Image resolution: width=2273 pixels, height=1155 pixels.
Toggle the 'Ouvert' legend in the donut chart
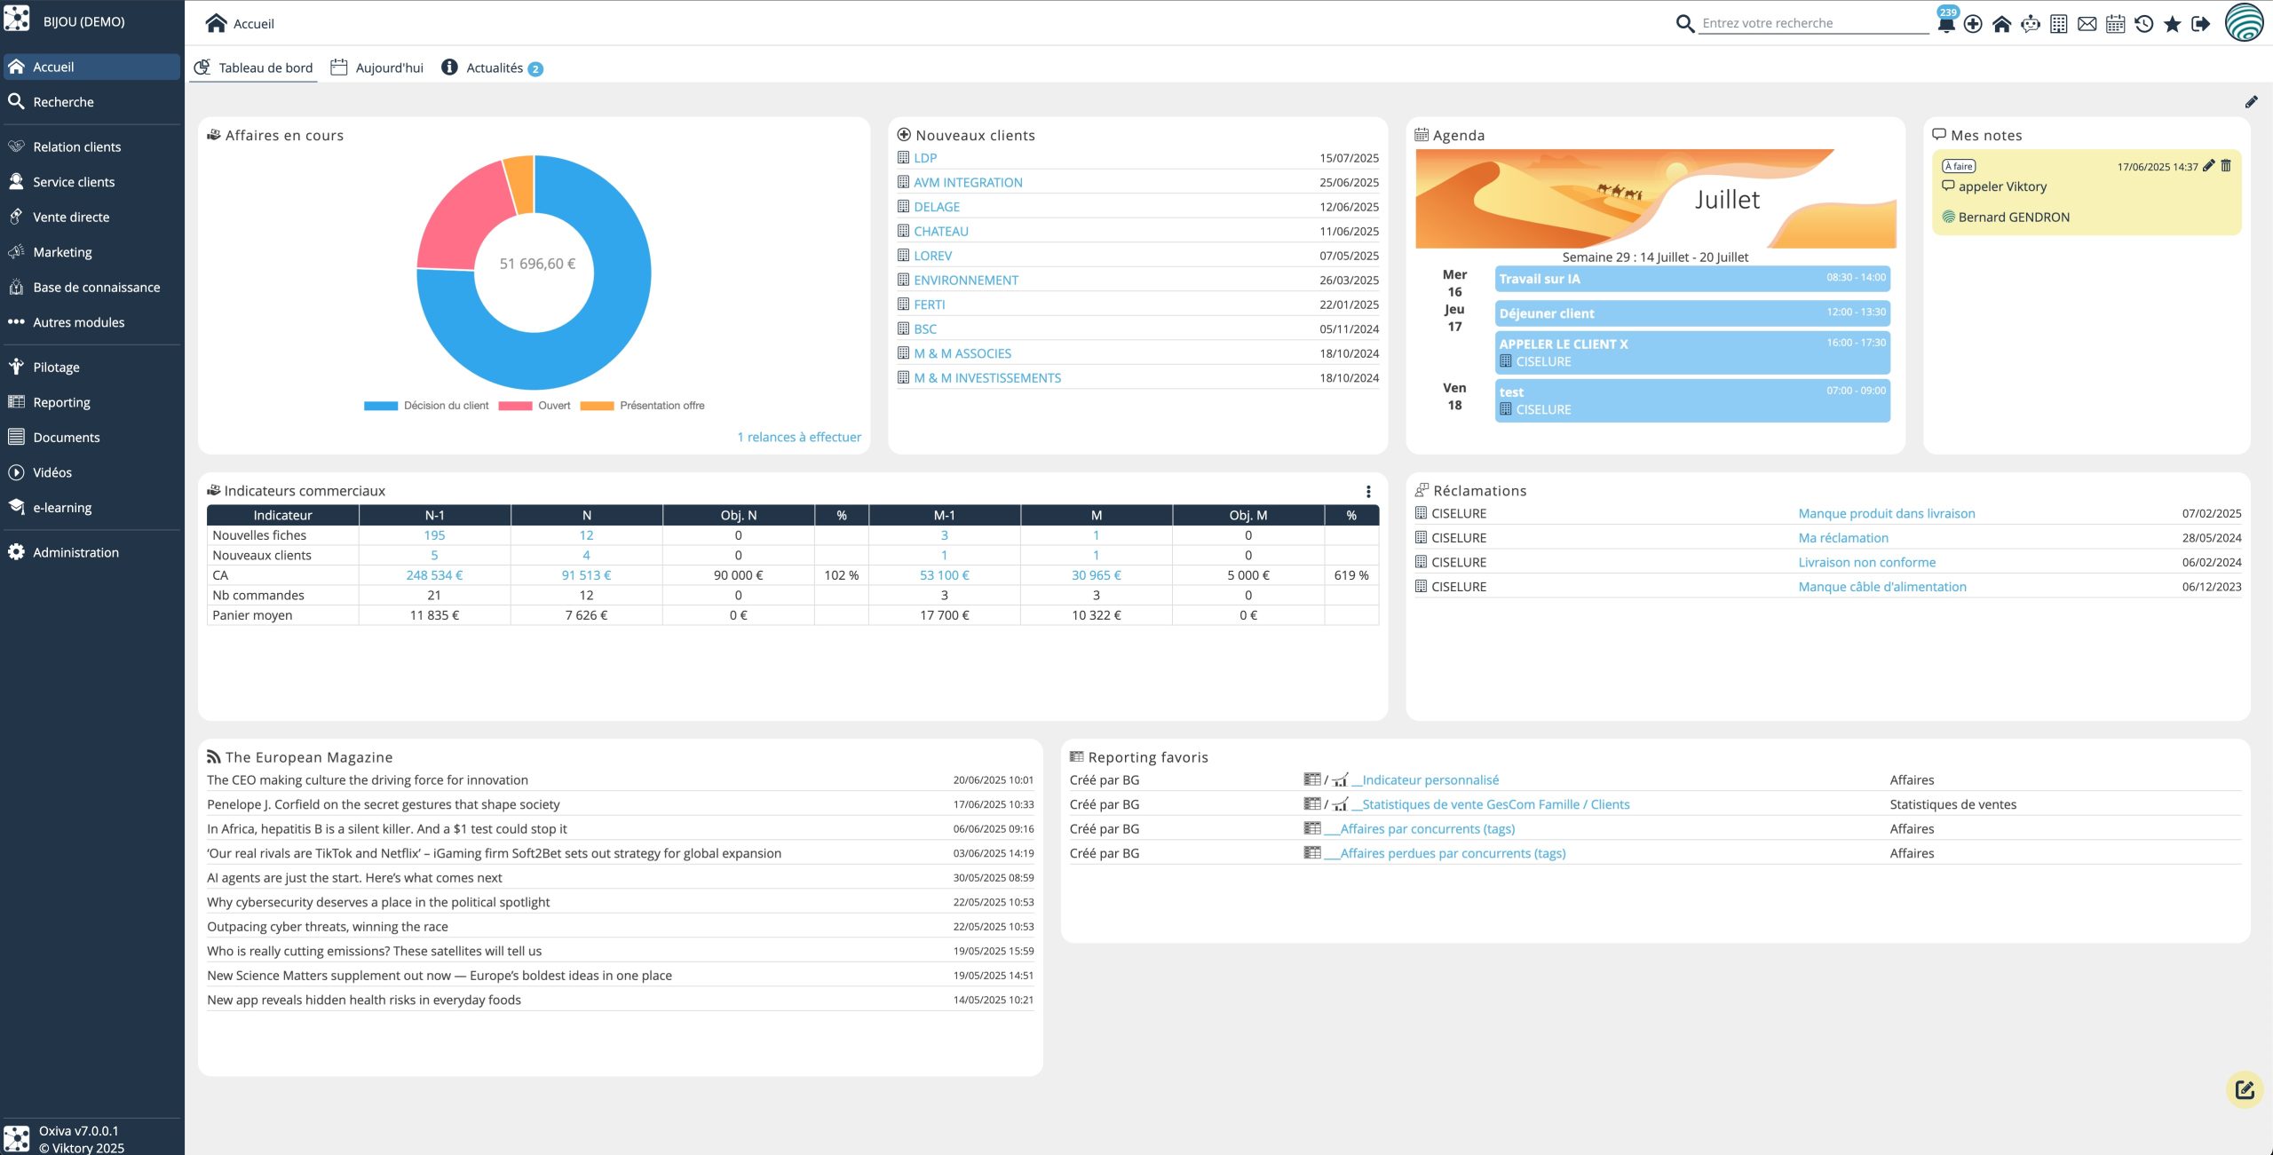[554, 405]
